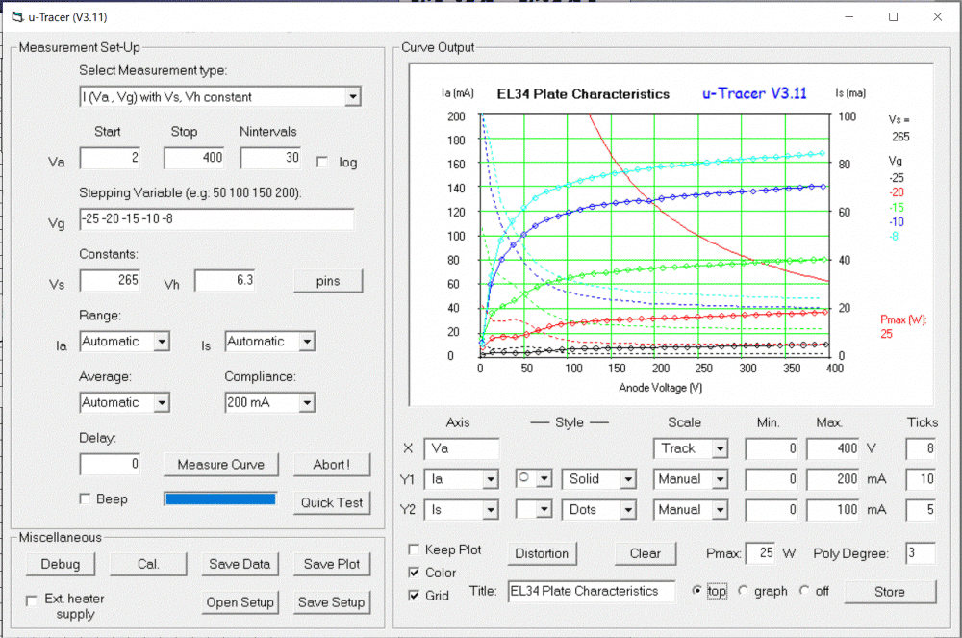
Task: Click the pins button
Action: click(328, 281)
